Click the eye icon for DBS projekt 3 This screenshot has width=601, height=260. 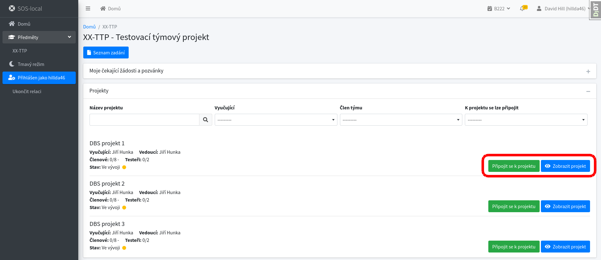(x=548, y=247)
